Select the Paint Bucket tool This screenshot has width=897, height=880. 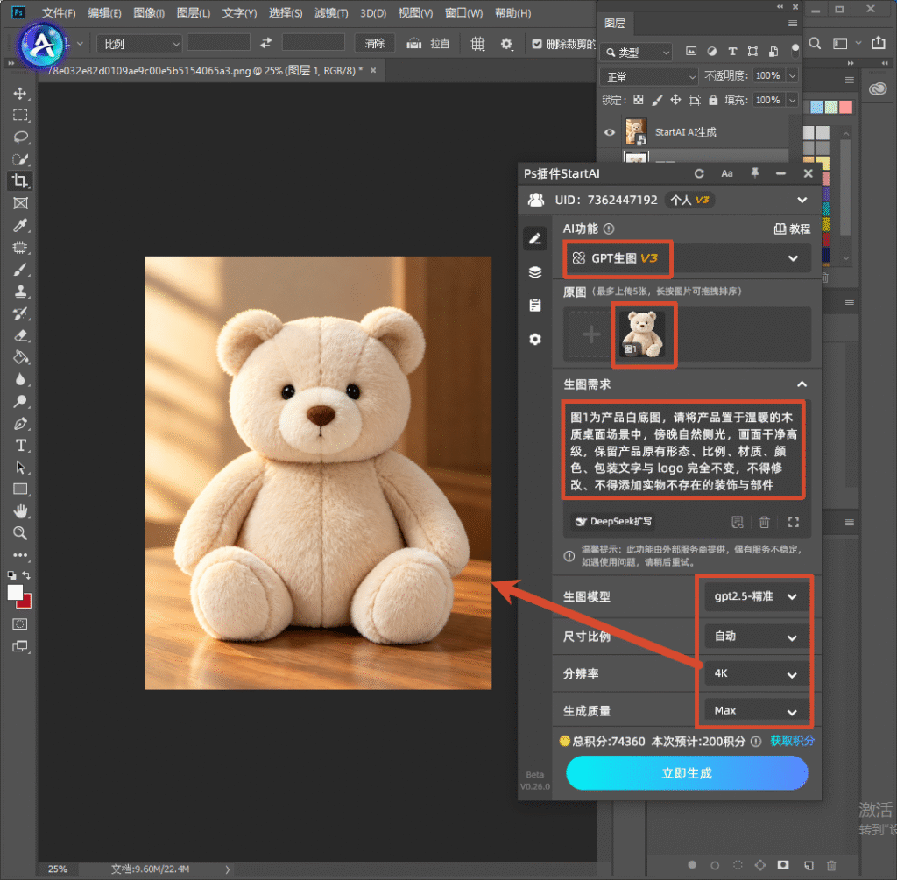tap(20, 357)
